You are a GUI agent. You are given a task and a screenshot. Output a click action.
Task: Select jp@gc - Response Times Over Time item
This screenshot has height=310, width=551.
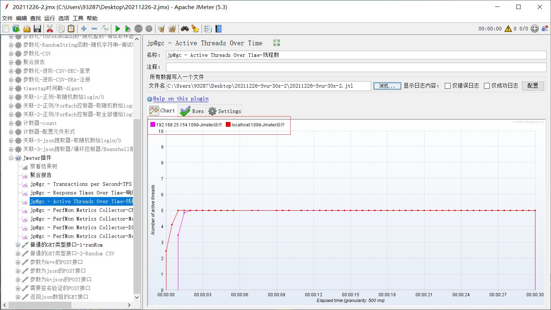[x=82, y=193]
